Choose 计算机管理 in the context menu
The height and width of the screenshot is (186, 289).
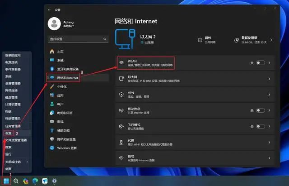13,105
